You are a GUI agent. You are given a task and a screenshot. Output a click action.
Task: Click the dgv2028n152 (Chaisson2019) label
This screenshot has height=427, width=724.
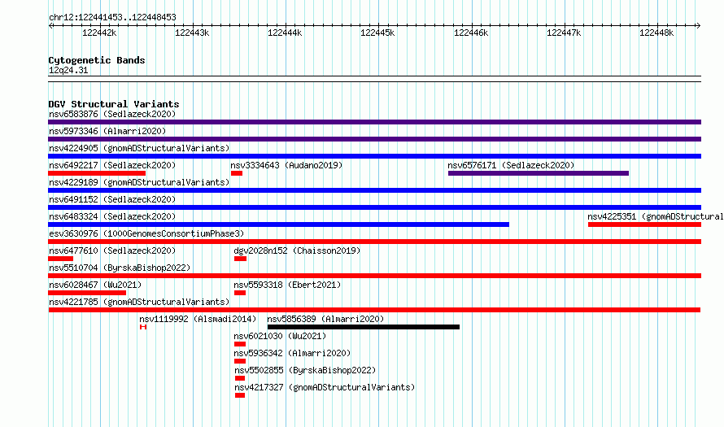[x=297, y=251]
